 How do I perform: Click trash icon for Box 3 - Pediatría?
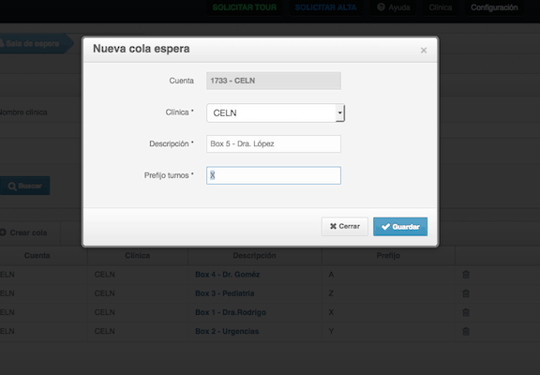(x=466, y=293)
